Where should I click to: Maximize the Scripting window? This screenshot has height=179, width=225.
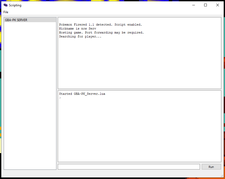(205, 5)
